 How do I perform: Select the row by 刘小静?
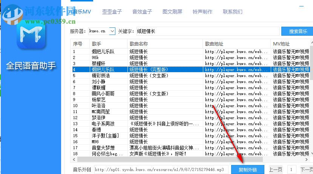(190, 82)
